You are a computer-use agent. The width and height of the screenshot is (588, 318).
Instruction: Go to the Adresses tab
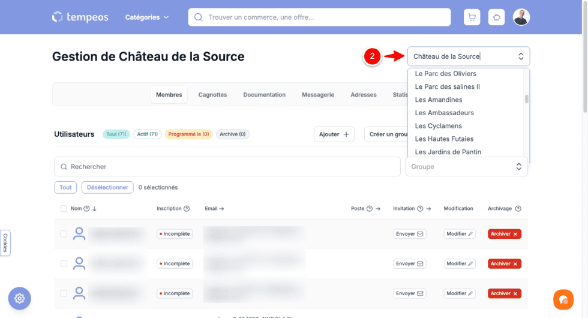364,95
